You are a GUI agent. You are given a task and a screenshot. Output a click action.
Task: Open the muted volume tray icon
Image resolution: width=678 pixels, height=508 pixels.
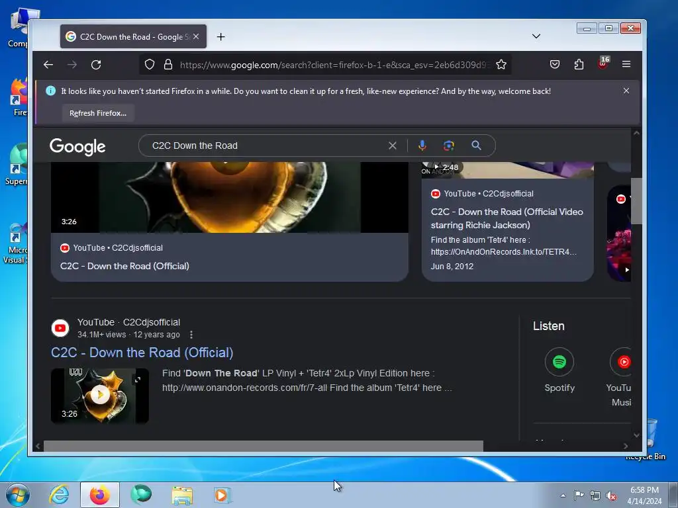tap(611, 496)
